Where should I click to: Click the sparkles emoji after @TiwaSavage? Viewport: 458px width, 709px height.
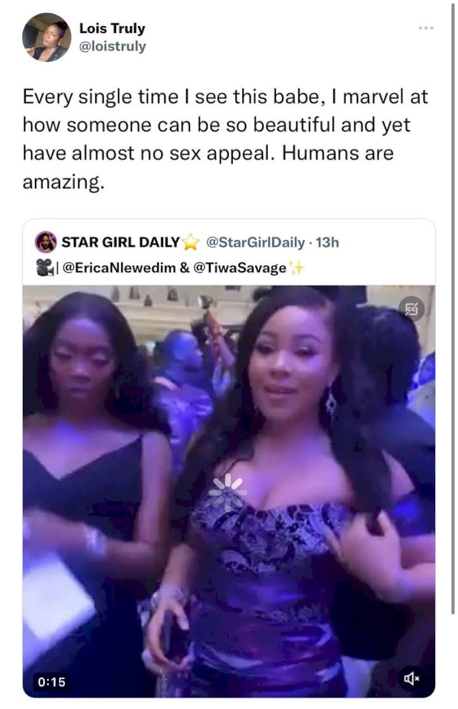[x=296, y=268]
